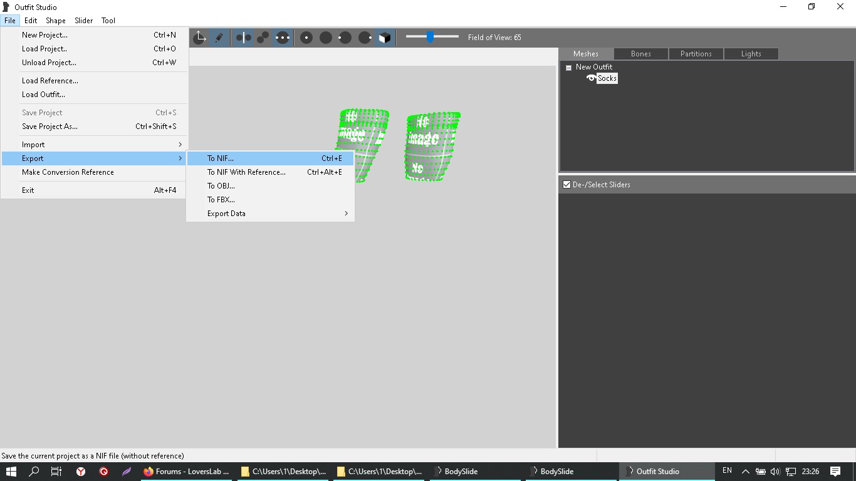Click the network tray icon
The width and height of the screenshot is (856, 481).
click(x=791, y=472)
